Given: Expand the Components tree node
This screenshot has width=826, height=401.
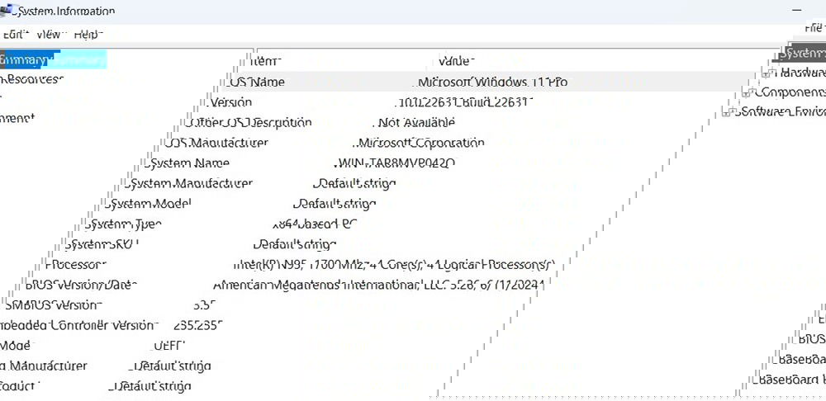Looking at the screenshot, I should [x=748, y=92].
